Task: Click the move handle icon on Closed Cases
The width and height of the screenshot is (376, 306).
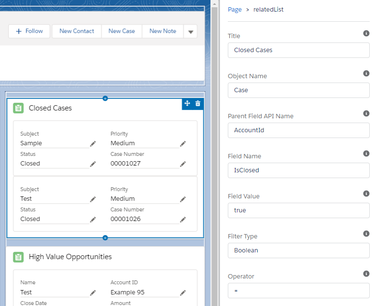Action: click(187, 103)
